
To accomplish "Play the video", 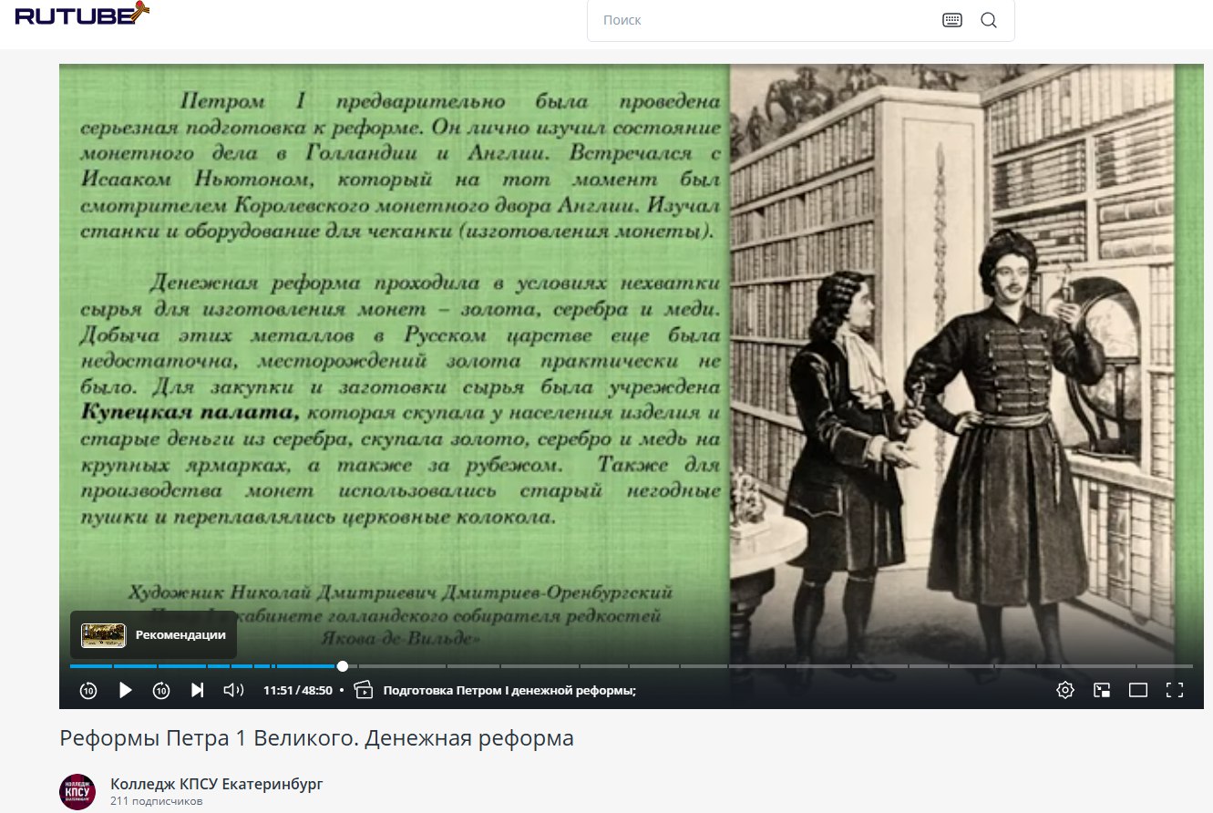I will click(x=126, y=690).
